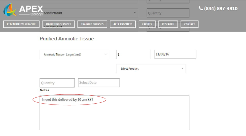Click the Quantity field behind the header

(168, 13)
